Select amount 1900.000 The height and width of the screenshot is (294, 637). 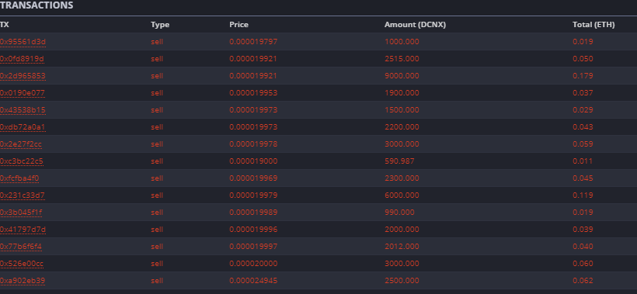(402, 93)
